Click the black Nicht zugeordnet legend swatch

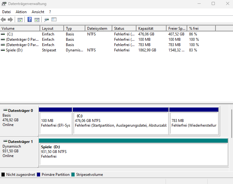[3, 175]
